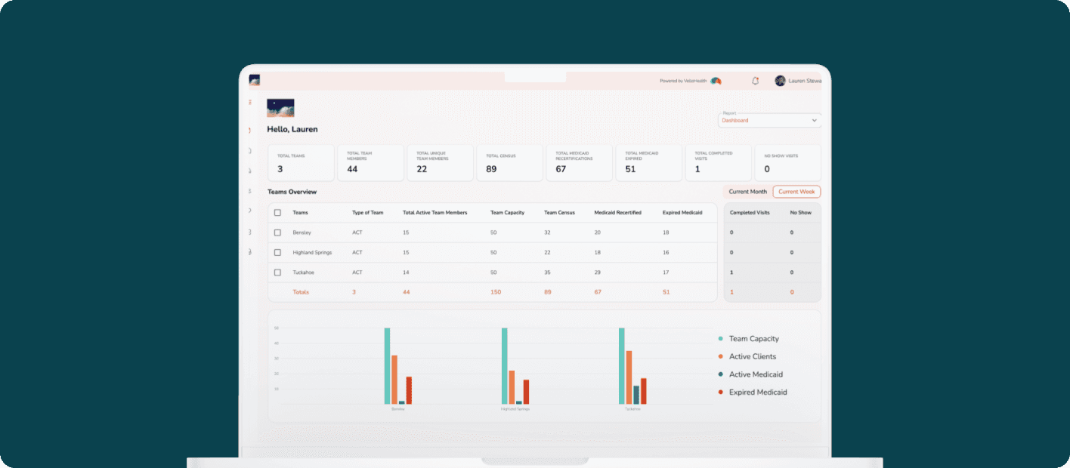Viewport: 1070px width, 468px height.
Task: Click the Type of Team column header
Action: tap(367, 213)
